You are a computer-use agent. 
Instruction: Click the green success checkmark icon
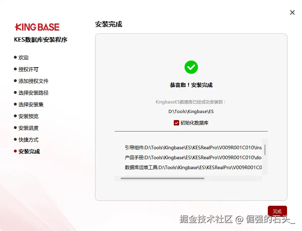(x=191, y=67)
